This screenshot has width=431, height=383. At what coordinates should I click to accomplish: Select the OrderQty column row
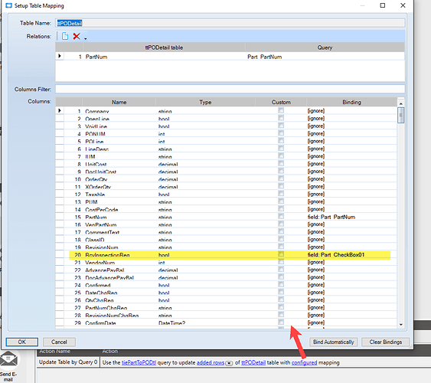[x=227, y=179]
